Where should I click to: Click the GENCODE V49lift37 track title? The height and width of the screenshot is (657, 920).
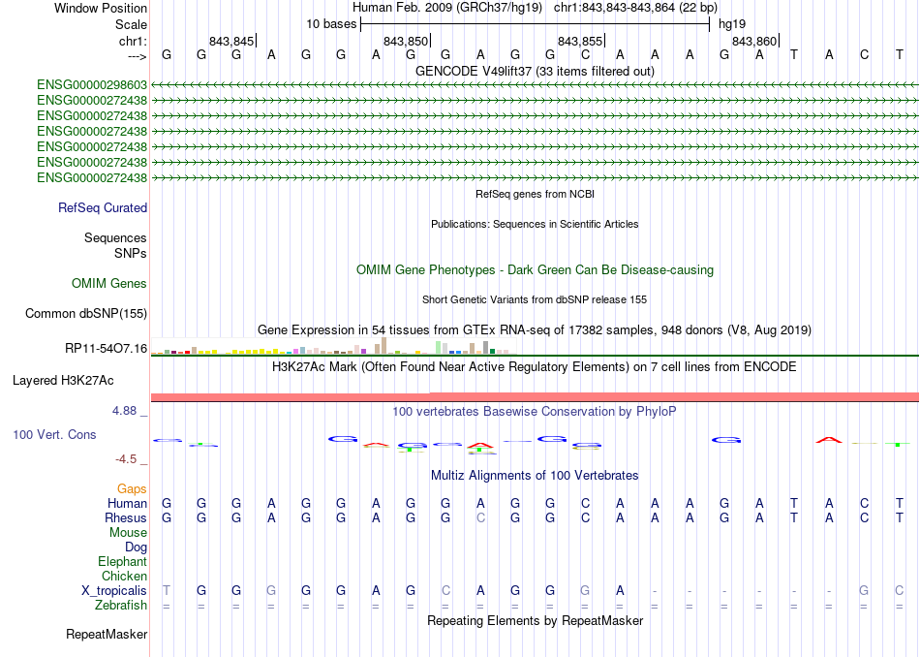535,71
